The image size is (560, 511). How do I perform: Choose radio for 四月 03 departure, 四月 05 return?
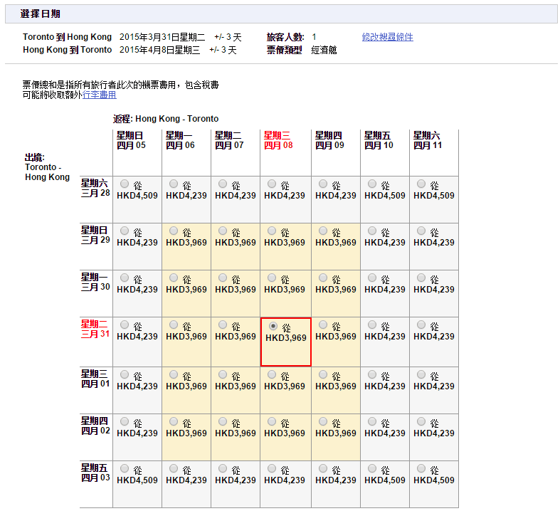tap(125, 469)
